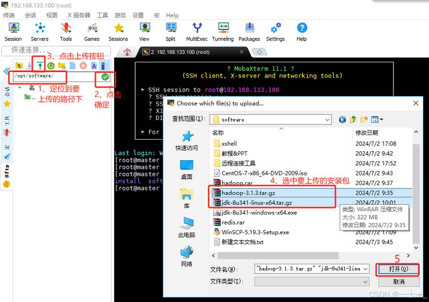429x302 pixels.
Task: Open the View toolbar button
Action: coord(144,32)
